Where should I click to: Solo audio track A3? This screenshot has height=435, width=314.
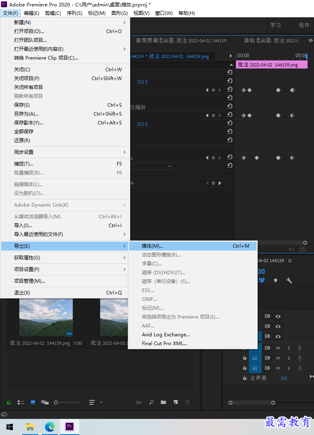click(x=289, y=368)
